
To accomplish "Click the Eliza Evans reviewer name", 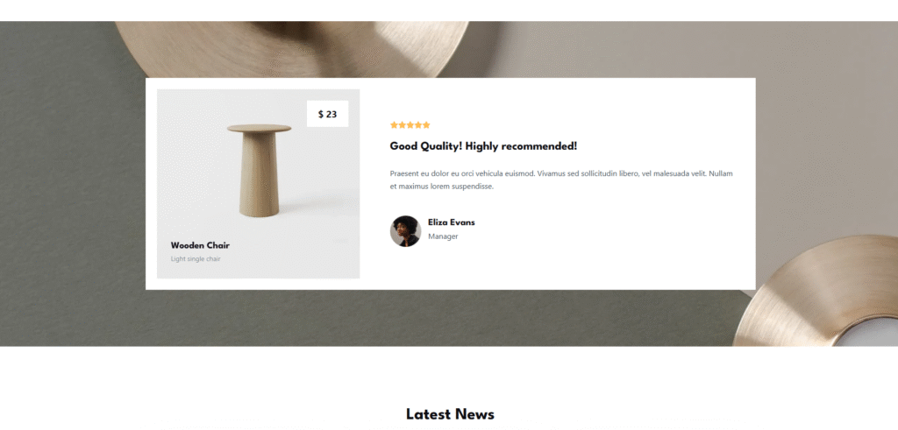I will click(452, 222).
